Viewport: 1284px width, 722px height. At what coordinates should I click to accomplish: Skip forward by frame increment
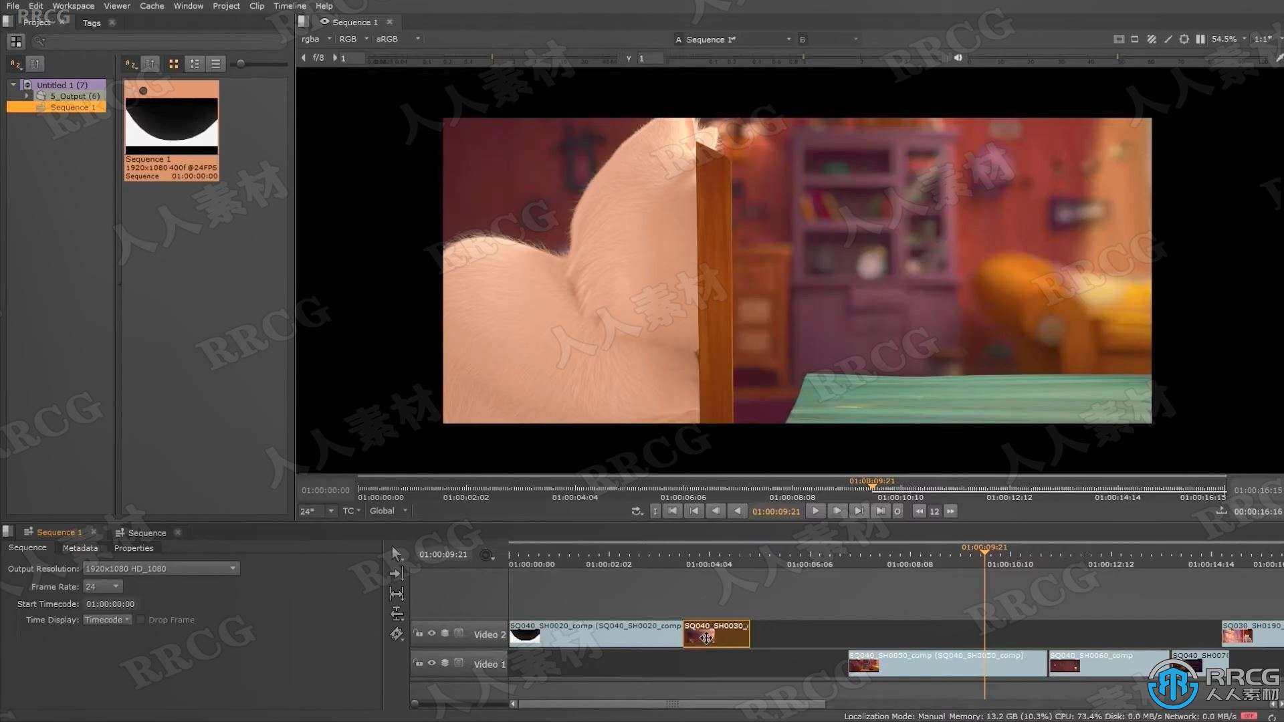950,511
